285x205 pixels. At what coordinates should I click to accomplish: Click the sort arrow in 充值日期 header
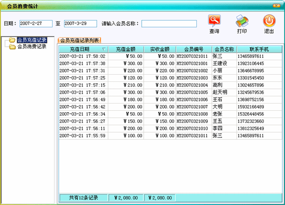pyautogui.click(x=104, y=49)
